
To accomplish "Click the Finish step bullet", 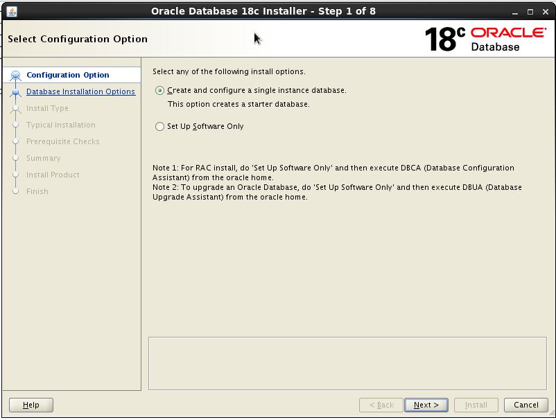I will [15, 191].
